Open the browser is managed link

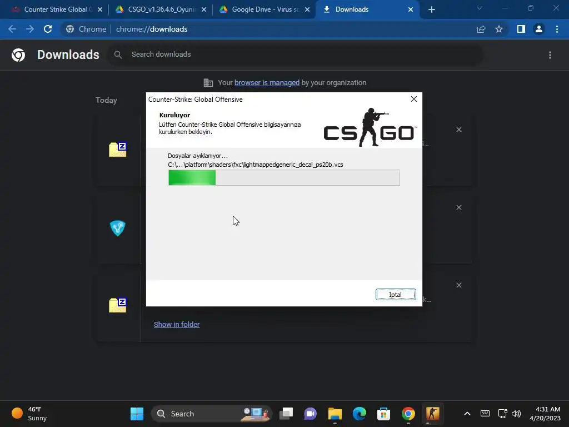(x=267, y=82)
